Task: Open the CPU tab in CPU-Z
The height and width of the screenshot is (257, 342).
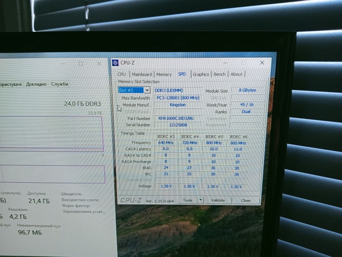Action: tap(121, 74)
